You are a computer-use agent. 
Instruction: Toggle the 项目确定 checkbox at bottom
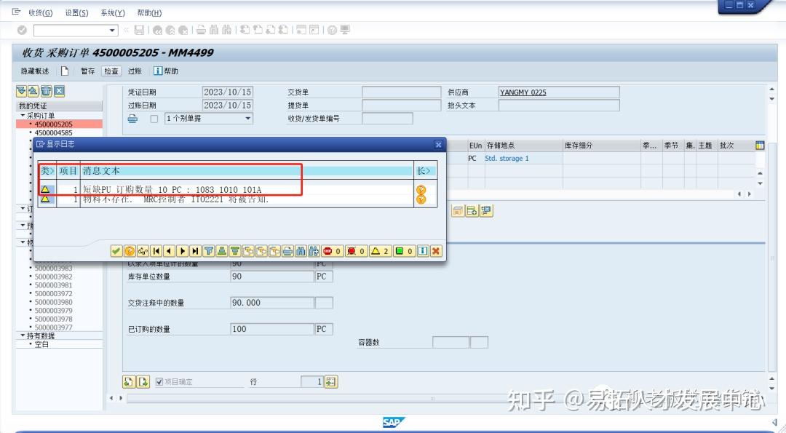(158, 381)
